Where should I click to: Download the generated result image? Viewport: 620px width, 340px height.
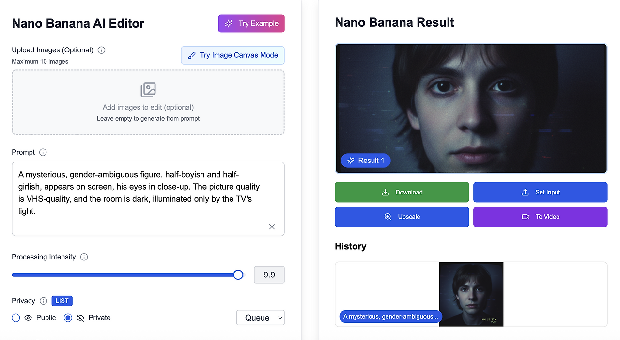point(402,192)
